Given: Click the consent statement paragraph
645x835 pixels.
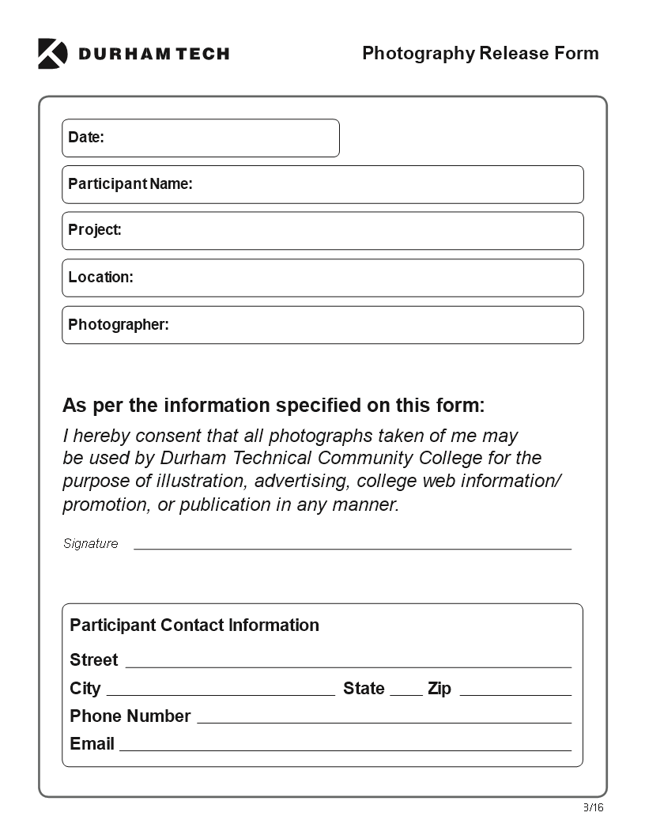Looking at the screenshot, I should point(312,470).
